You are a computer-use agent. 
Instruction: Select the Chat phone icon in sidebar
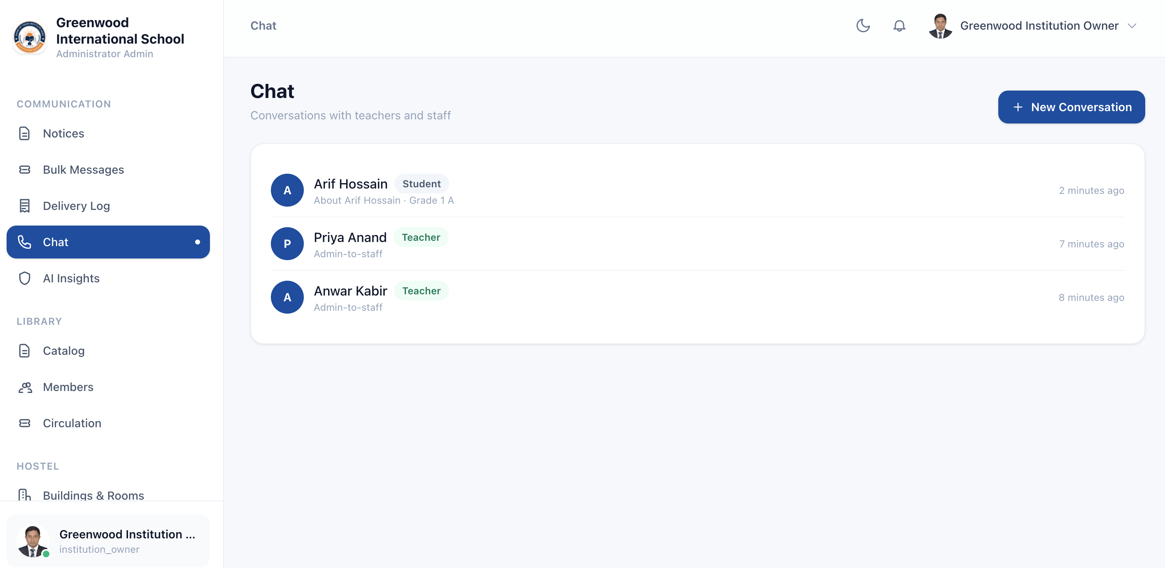(x=24, y=242)
